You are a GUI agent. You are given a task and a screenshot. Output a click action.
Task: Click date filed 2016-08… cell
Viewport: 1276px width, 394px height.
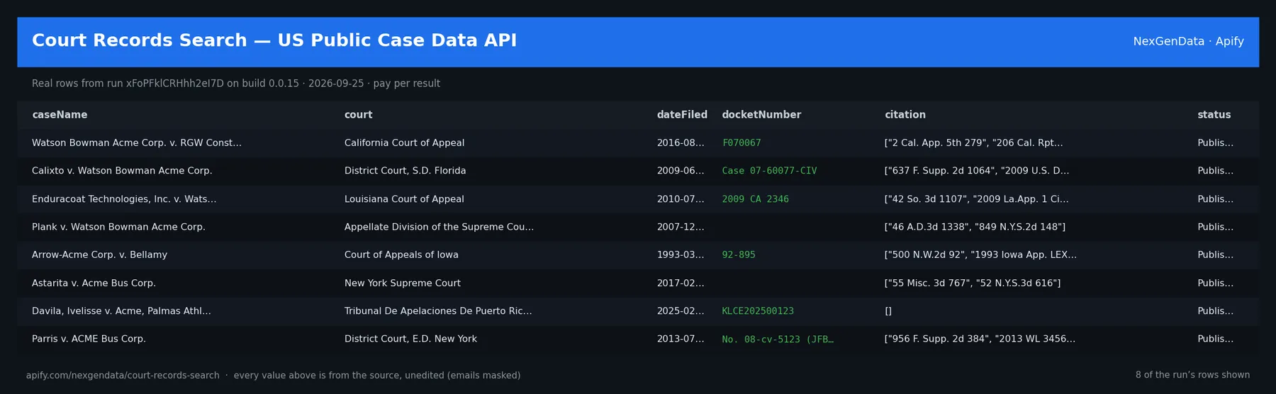click(x=681, y=143)
